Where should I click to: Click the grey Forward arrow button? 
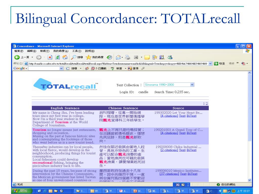39,57
